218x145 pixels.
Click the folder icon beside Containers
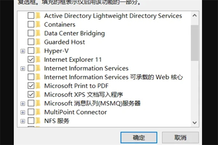pyautogui.click(x=38, y=25)
